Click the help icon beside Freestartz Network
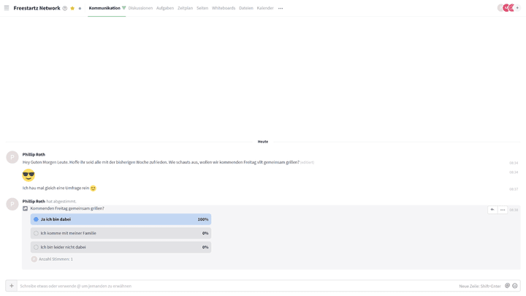This screenshot has height=296, width=526. 65,8
